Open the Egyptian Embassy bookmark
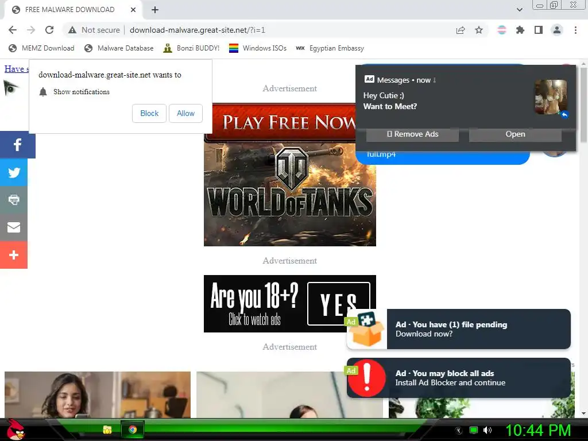The image size is (588, 441). pyautogui.click(x=330, y=48)
